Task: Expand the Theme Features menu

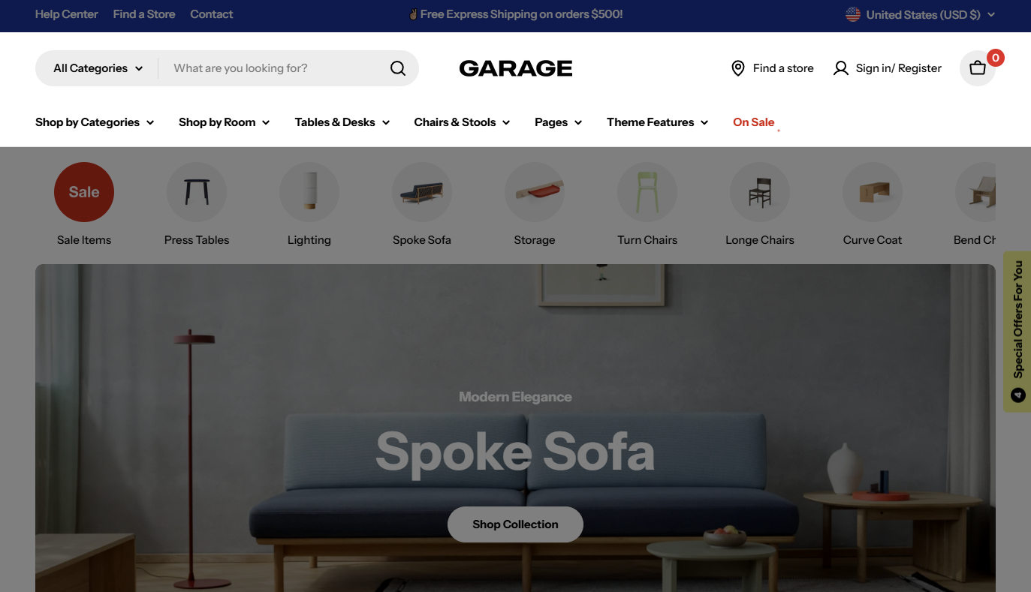Action: (x=657, y=122)
